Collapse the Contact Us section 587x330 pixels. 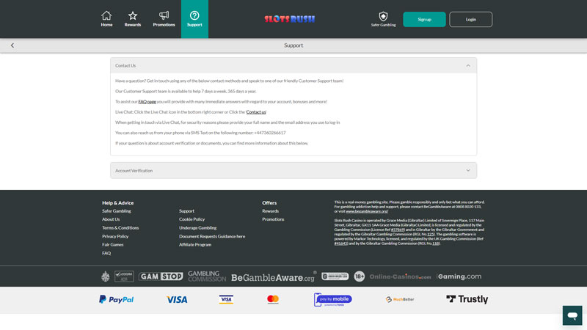[x=468, y=66]
